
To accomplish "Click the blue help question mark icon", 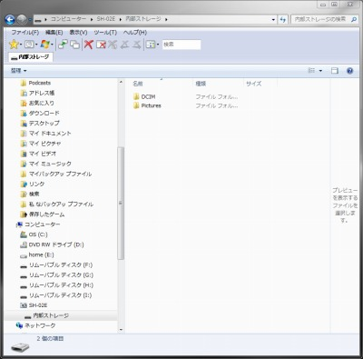I will (x=350, y=71).
